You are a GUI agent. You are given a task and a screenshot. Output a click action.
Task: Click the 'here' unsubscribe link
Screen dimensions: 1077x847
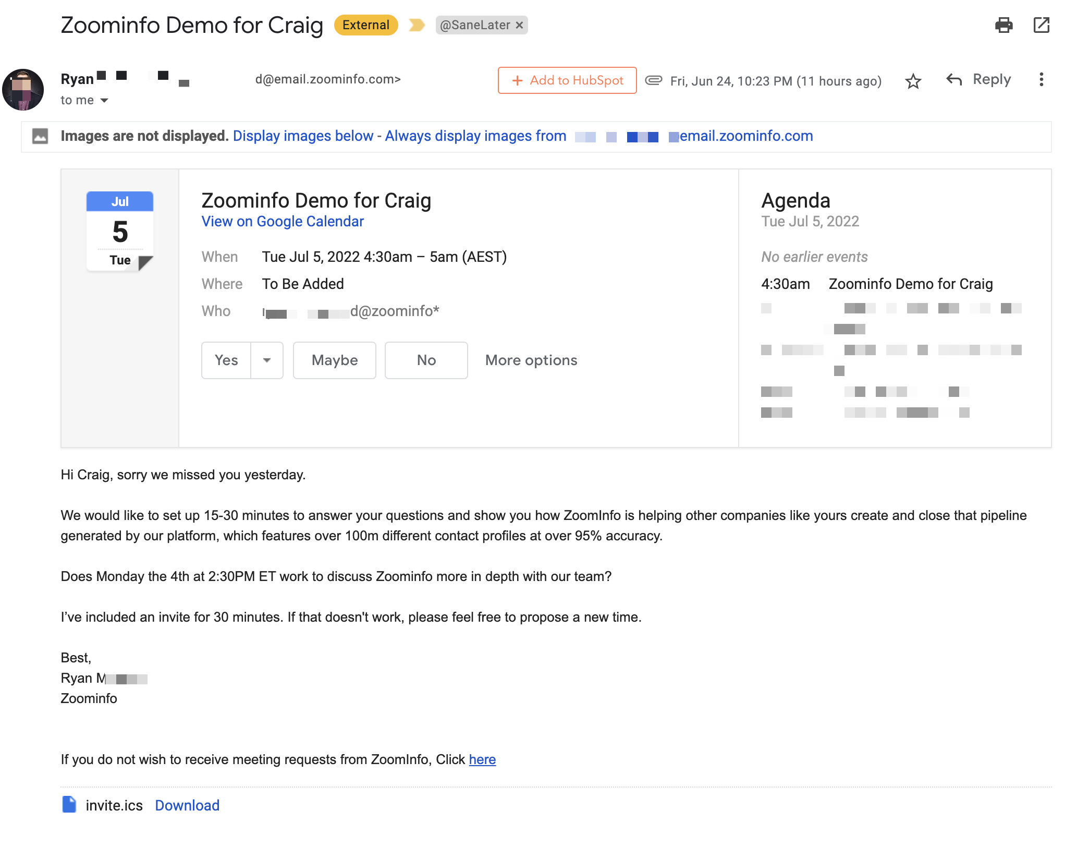[482, 759]
